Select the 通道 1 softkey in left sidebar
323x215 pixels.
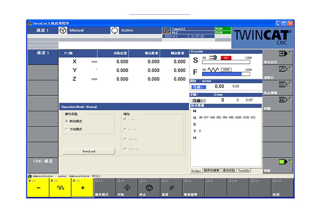[43, 57]
